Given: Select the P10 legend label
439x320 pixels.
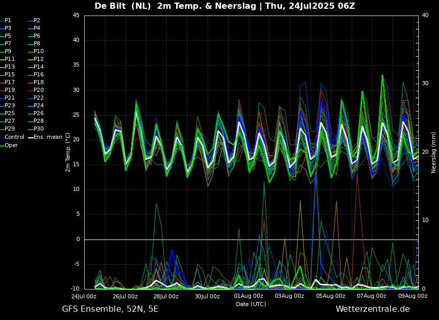Looking at the screenshot, I should click(39, 52).
